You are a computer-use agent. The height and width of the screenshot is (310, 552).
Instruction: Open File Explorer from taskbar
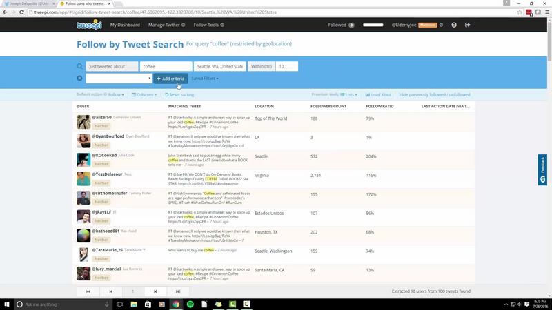[x=134, y=304]
